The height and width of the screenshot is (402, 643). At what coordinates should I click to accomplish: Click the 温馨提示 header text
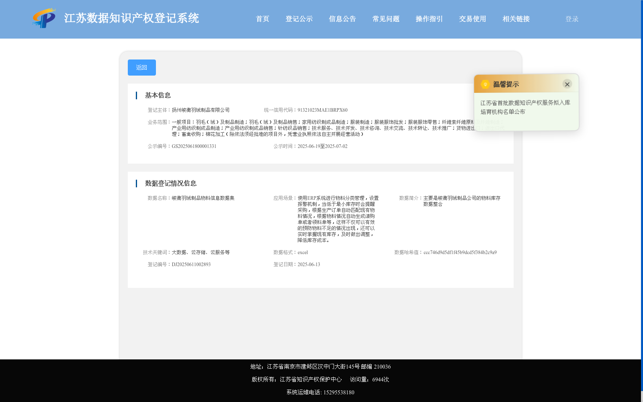point(506,84)
